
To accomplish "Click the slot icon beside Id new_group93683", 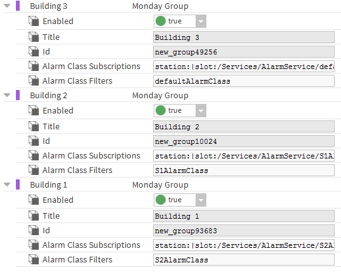I will click(34, 230).
